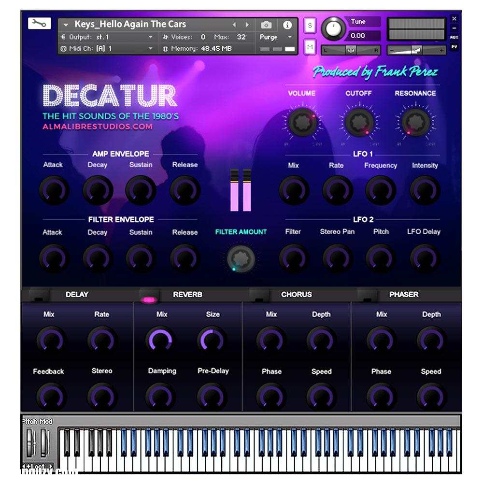
Task: Click the Filter Amount knob
Action: [241, 259]
